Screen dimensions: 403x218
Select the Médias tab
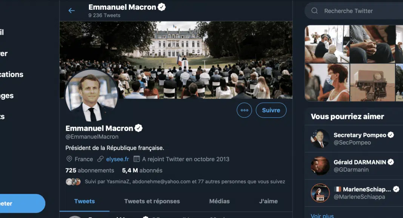tap(219, 201)
